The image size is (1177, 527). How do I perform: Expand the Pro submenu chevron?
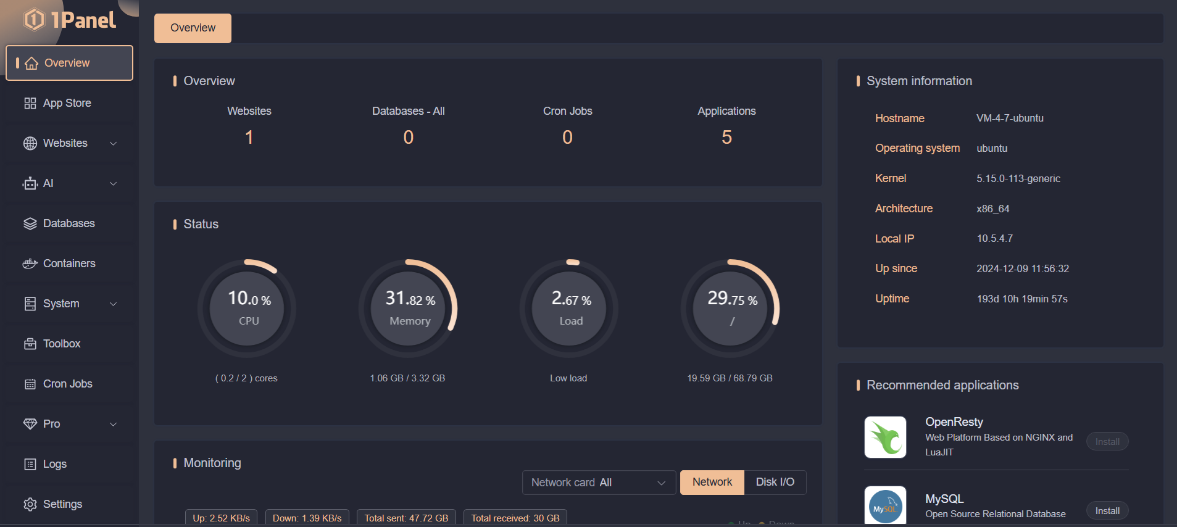click(113, 424)
